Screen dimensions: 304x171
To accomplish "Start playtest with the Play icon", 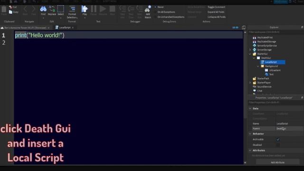I will pos(85,9).
